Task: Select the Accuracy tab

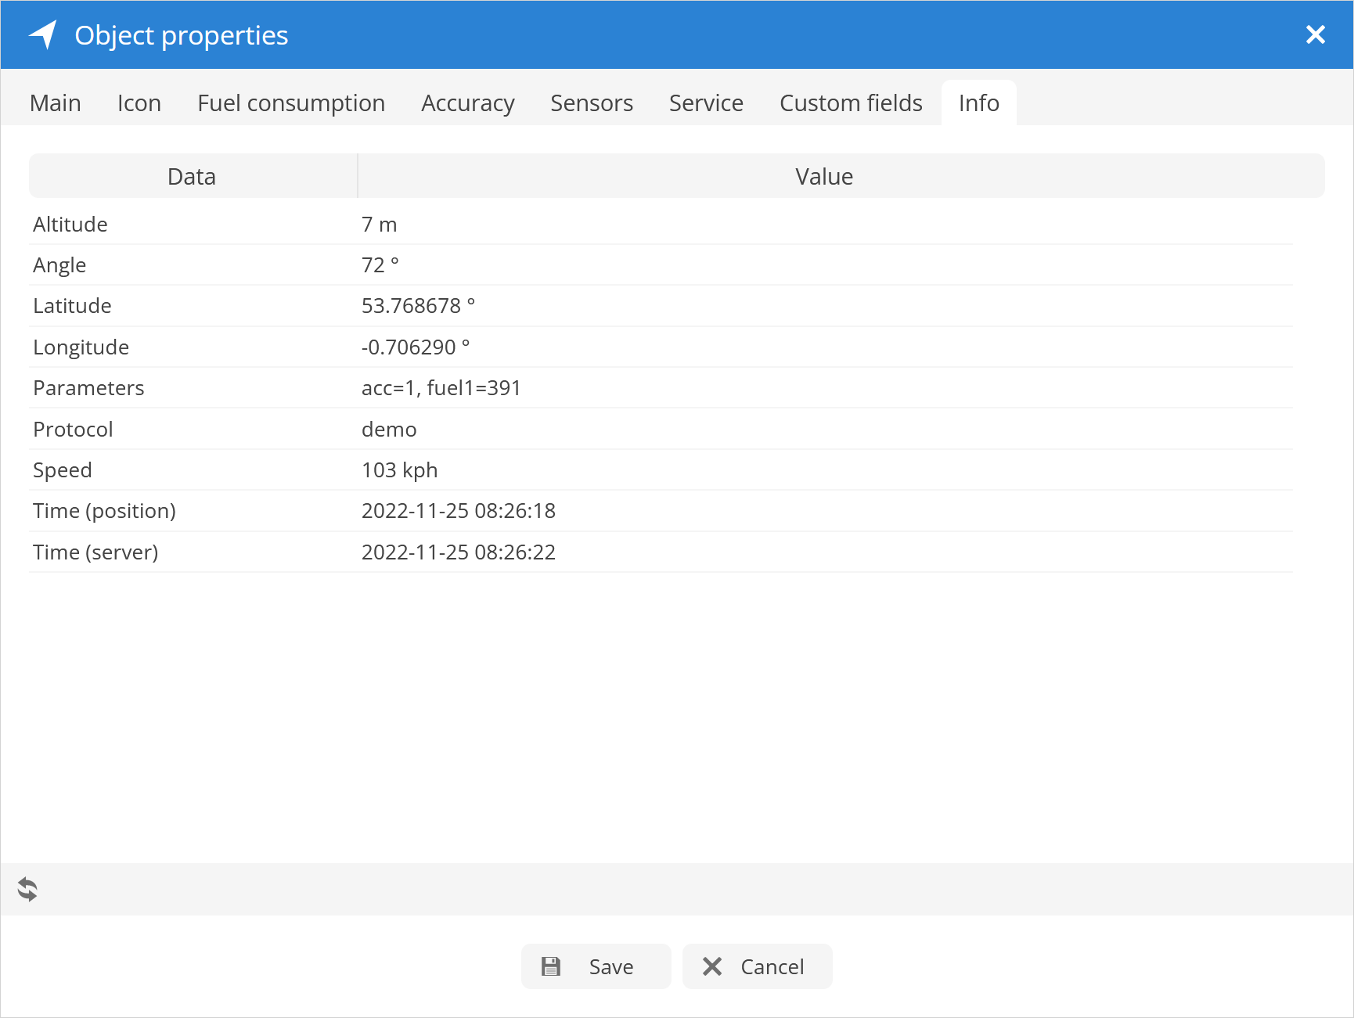Action: [x=467, y=103]
